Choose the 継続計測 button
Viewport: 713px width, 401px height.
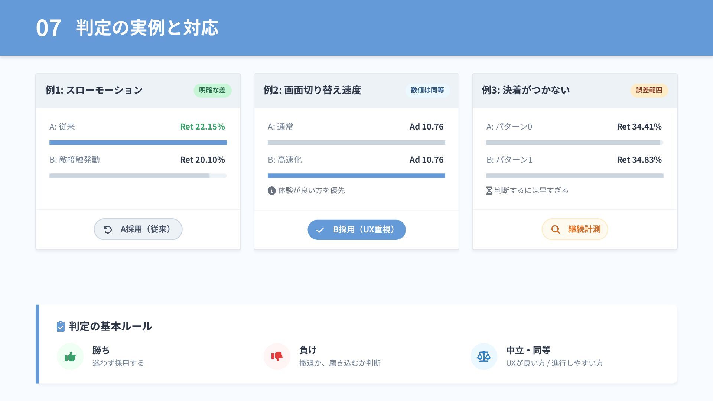click(575, 229)
